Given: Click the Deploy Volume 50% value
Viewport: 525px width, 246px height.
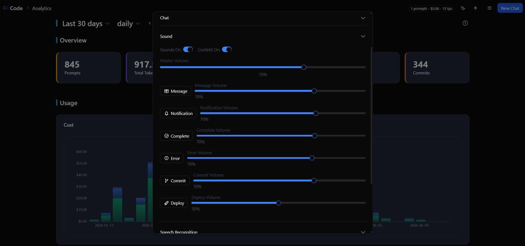Looking at the screenshot, I should pyautogui.click(x=196, y=209).
